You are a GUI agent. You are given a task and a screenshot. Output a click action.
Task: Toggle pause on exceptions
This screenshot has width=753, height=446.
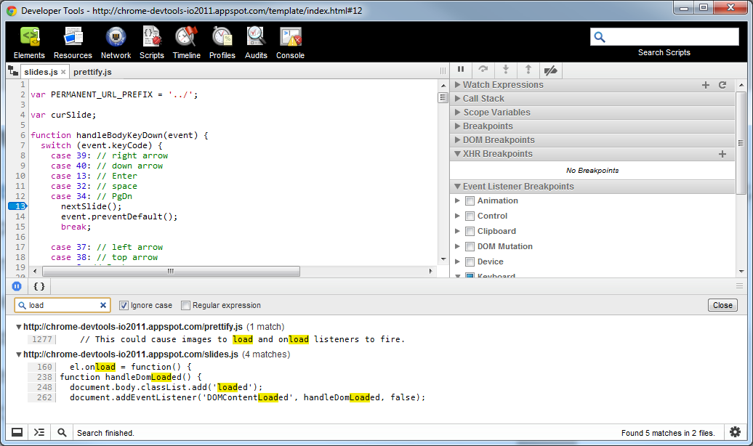click(17, 286)
